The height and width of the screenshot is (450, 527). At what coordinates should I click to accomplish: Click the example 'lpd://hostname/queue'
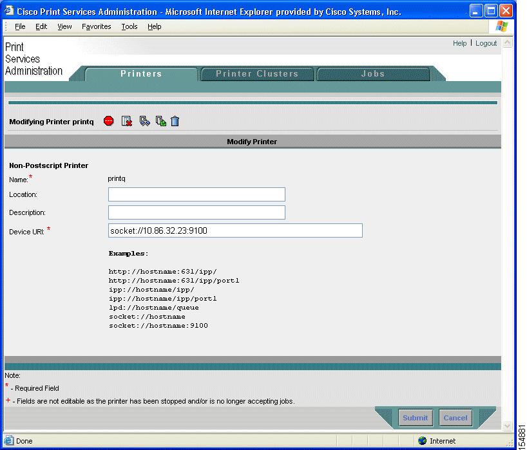tap(154, 308)
